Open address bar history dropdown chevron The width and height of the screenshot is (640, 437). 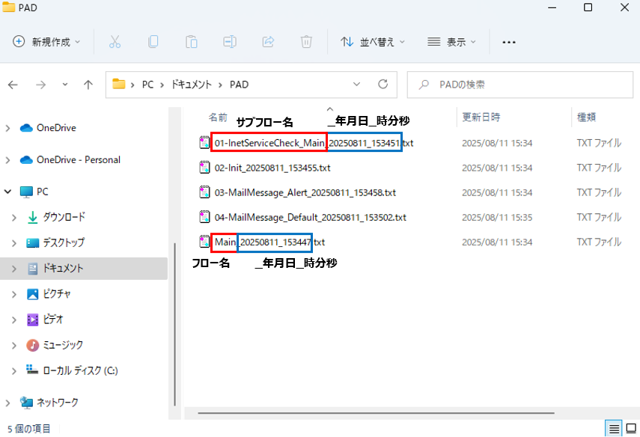pos(356,84)
